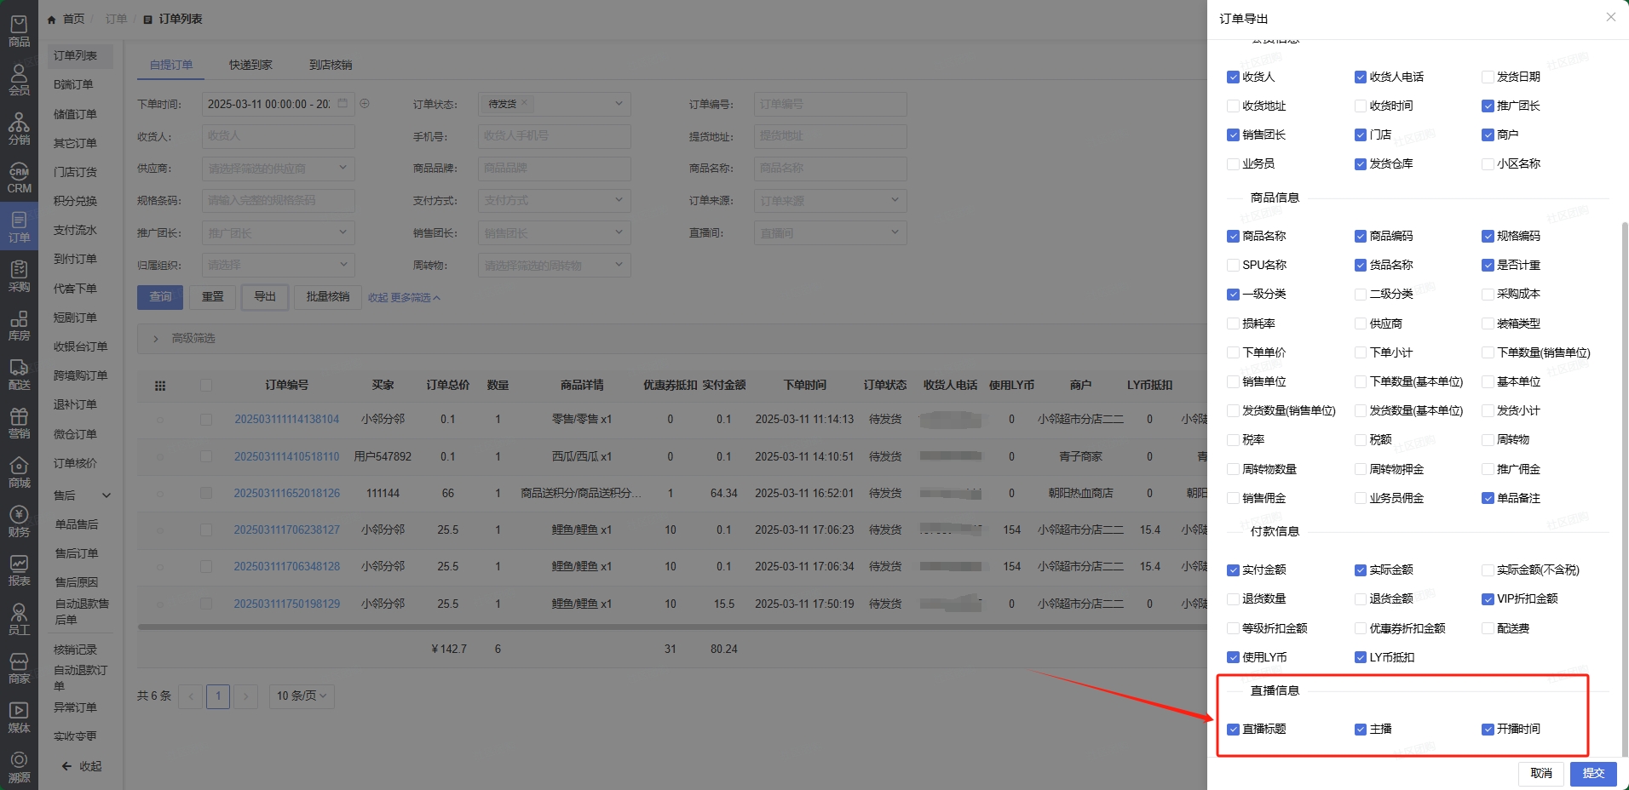
Task: Open the 支付方式 dropdown
Action: [x=555, y=201]
